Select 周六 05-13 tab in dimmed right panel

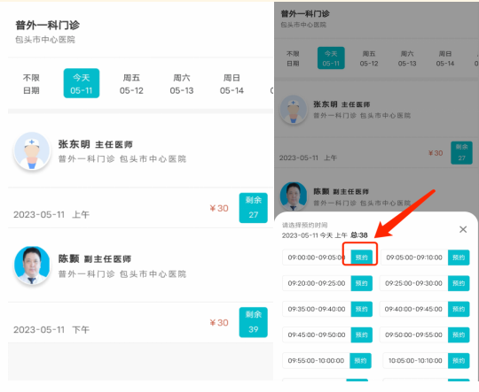click(x=407, y=58)
